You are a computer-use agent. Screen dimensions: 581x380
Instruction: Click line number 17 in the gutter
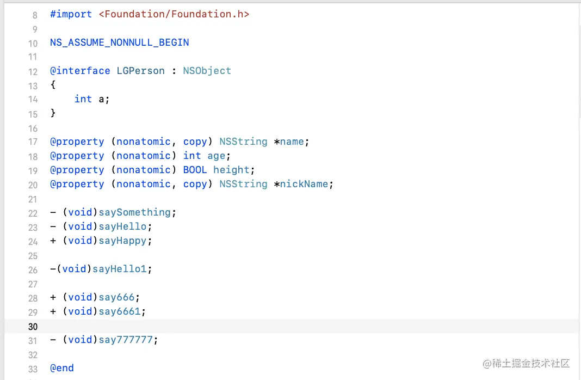(33, 142)
